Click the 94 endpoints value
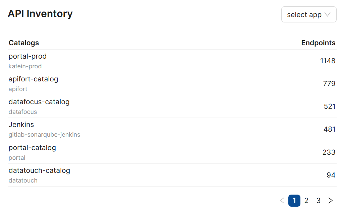 (x=331, y=175)
